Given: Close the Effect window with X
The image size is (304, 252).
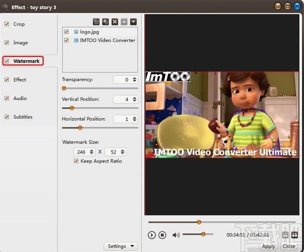Looking at the screenshot, I should click(297, 7).
